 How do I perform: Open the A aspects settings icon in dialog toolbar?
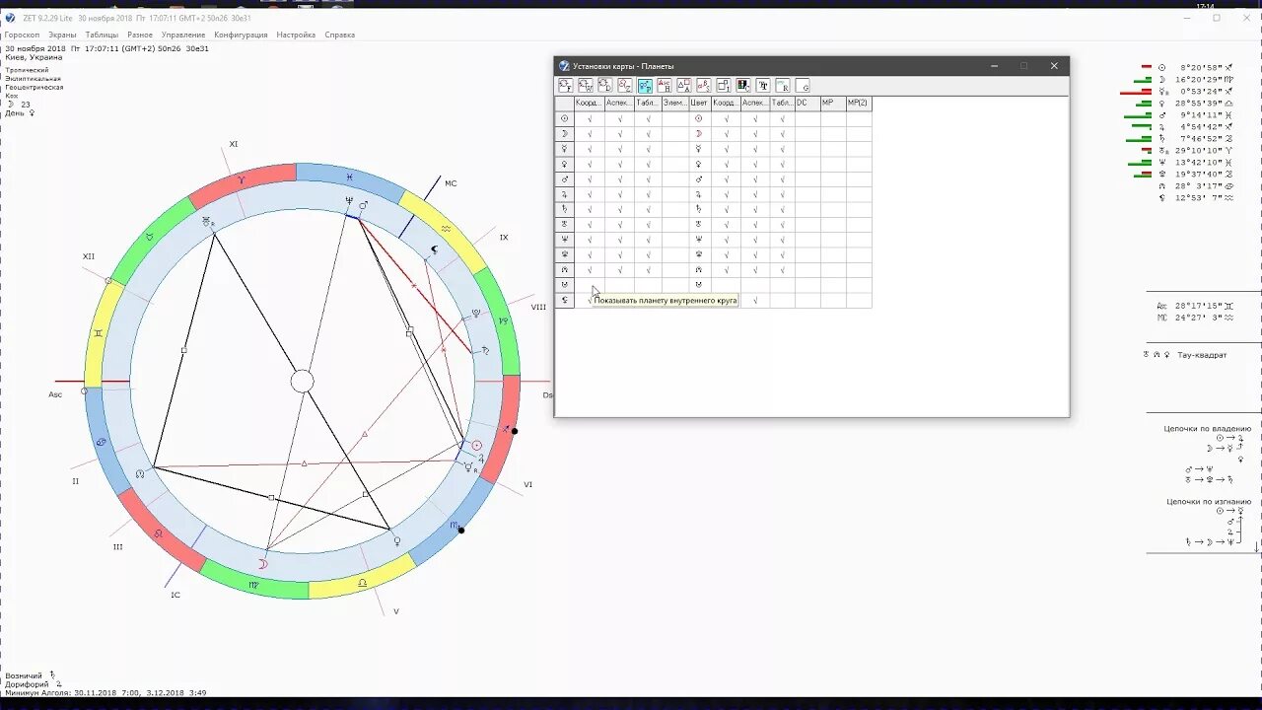pos(684,86)
